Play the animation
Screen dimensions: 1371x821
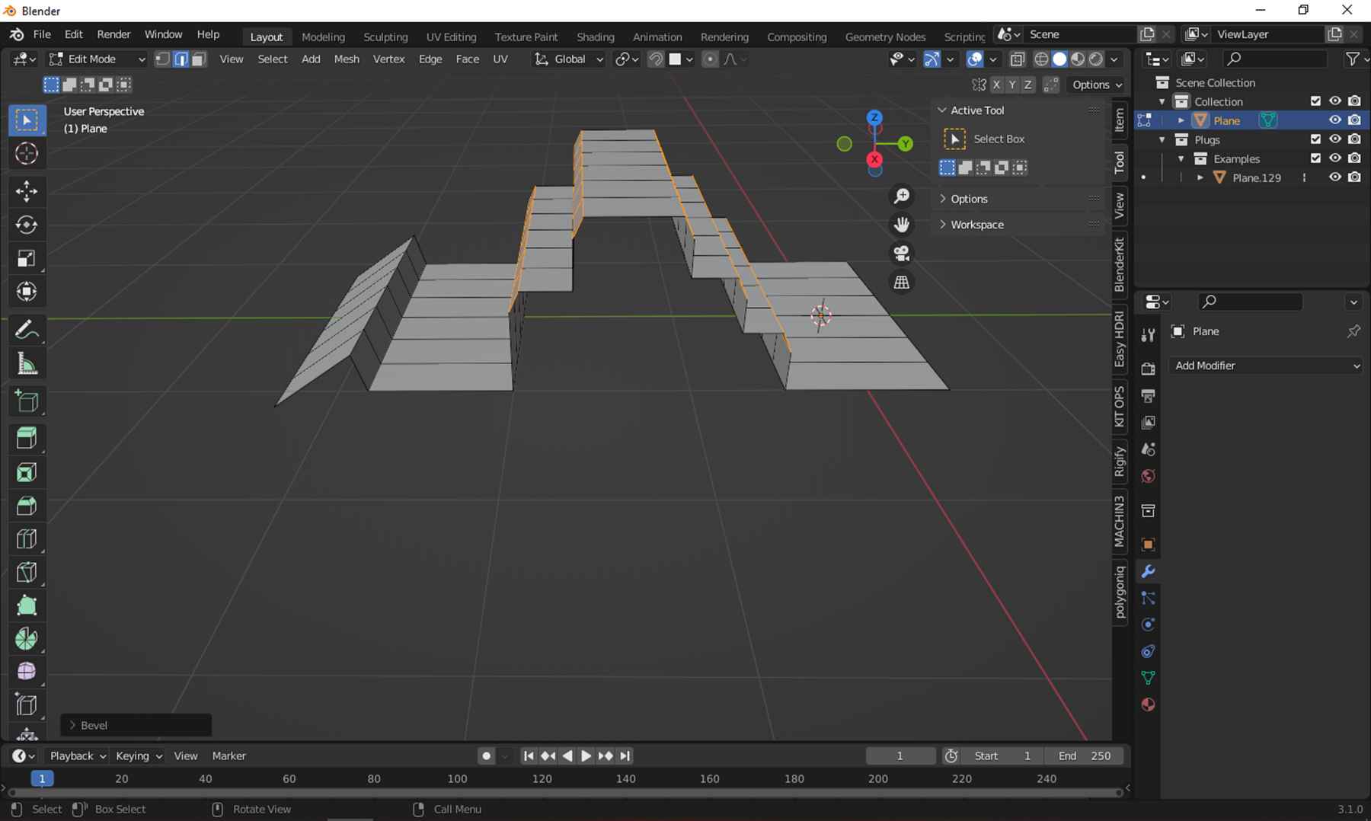pos(586,756)
